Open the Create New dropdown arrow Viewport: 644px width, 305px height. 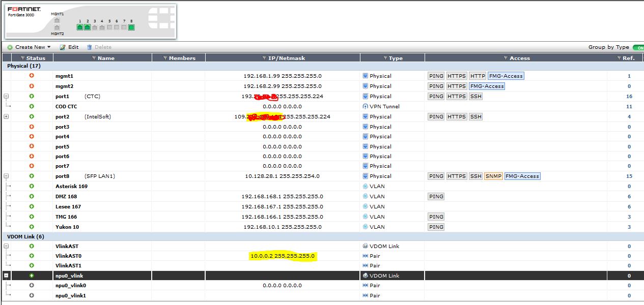point(49,47)
